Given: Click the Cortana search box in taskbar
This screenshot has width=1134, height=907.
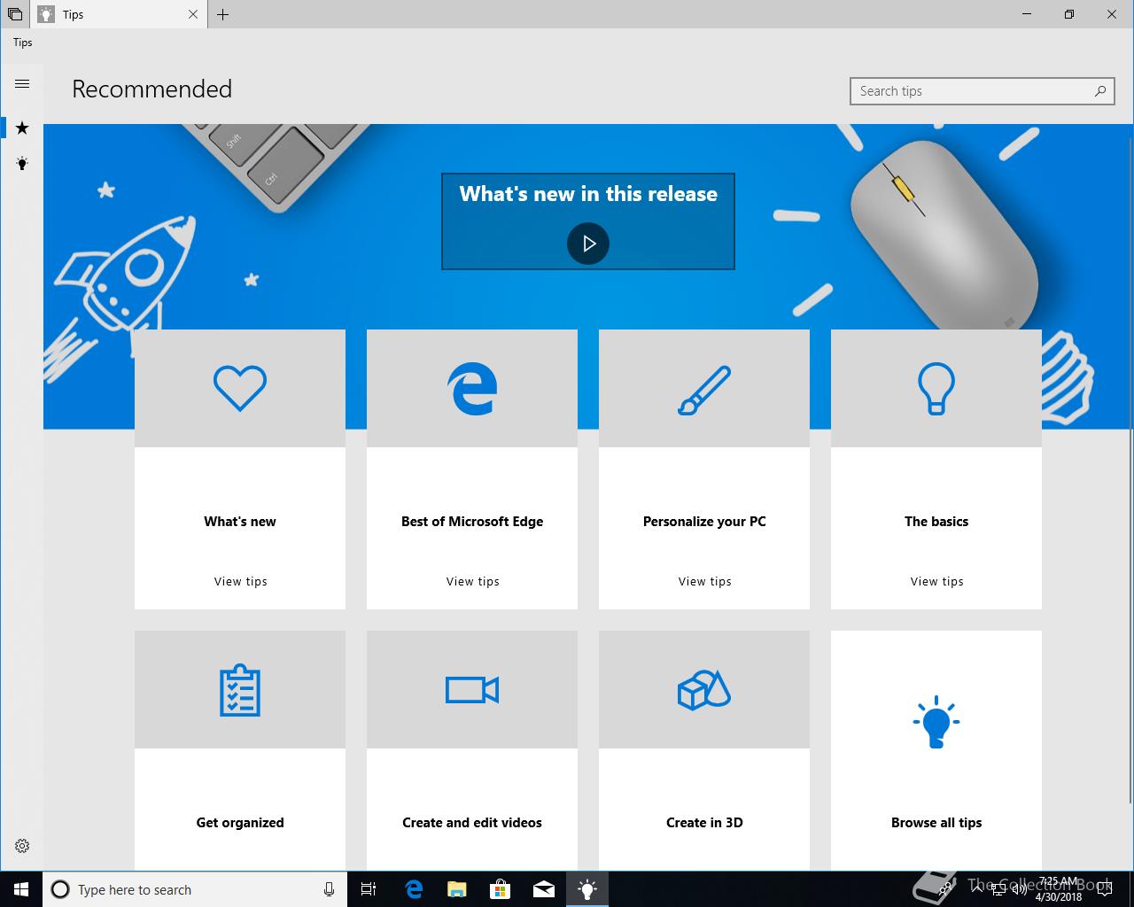Looking at the screenshot, I should click(194, 889).
